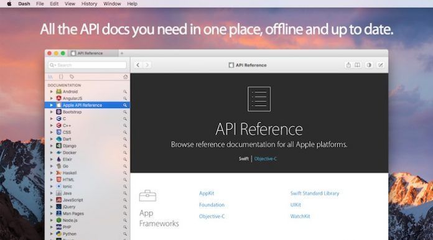This screenshot has width=433, height=240.
Task: Click the AngularJS docset icon
Action: [x=59, y=98]
